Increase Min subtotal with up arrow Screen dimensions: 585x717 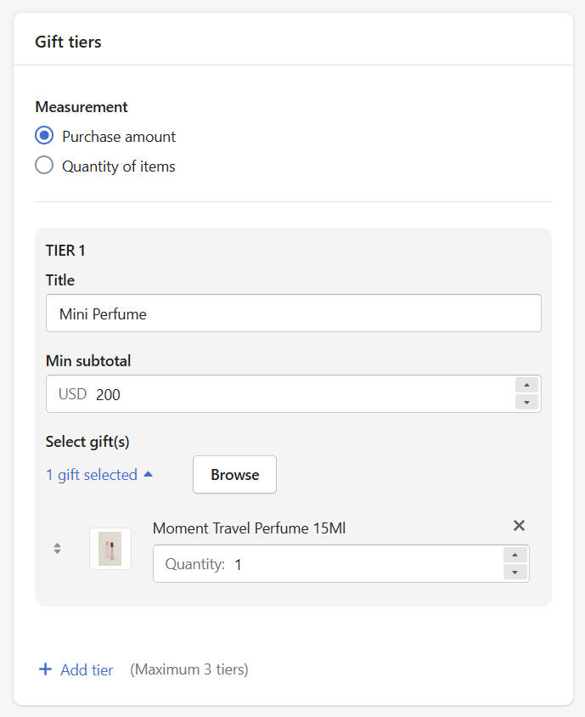(526, 385)
